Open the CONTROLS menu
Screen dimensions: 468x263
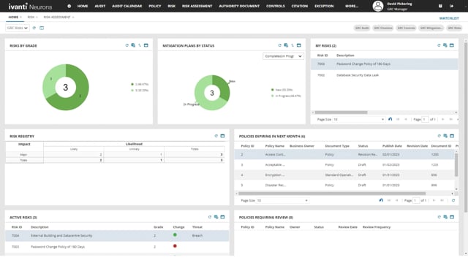276,6
